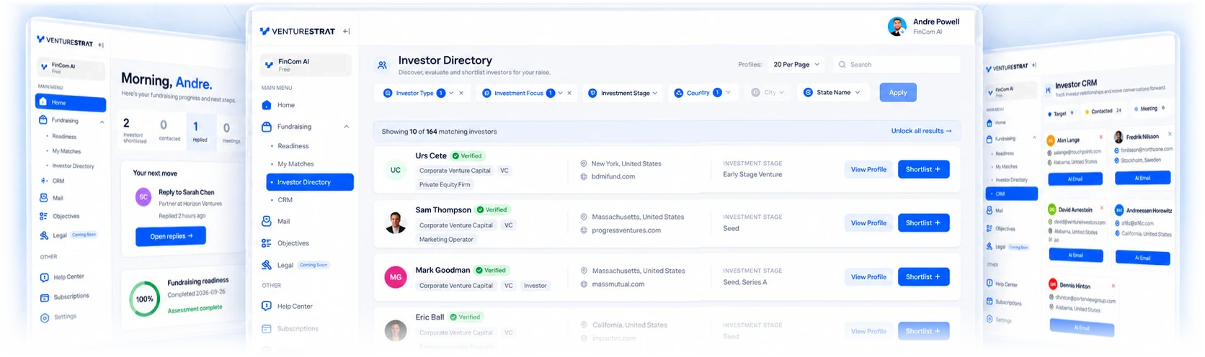Collapse Fundraising section in left dashboard sidebar
Image resolution: width=1205 pixels, height=357 pixels.
pyautogui.click(x=102, y=122)
